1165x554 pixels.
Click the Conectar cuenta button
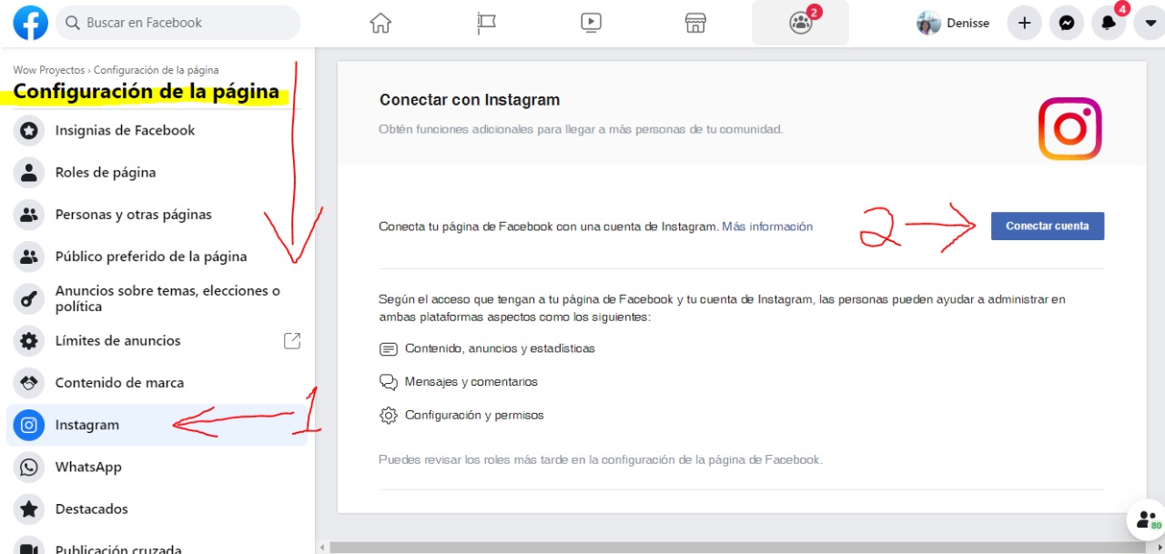[x=1047, y=226]
